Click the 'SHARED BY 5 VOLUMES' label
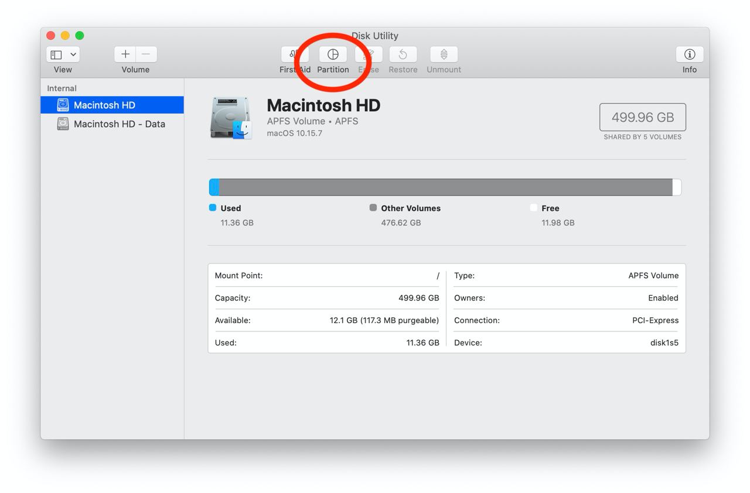 coord(643,137)
